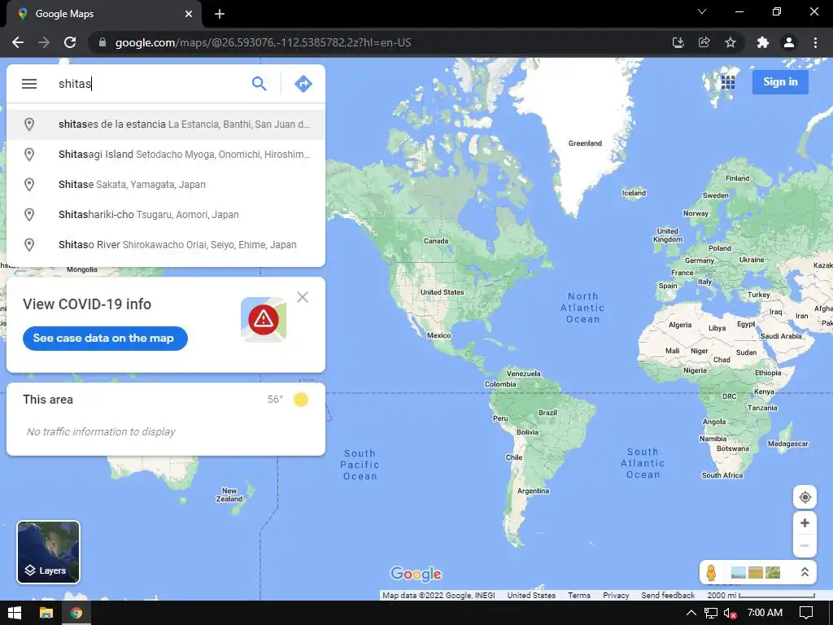
Task: Click the search magnifier icon
Action: click(x=259, y=84)
